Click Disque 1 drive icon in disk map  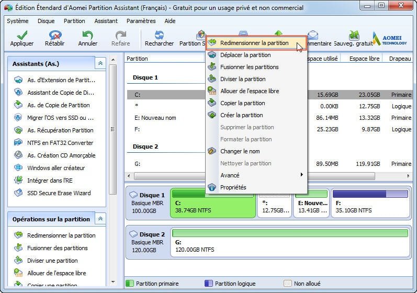point(133,195)
